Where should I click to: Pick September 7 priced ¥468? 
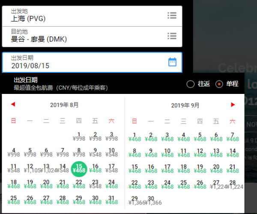[x=233, y=137]
